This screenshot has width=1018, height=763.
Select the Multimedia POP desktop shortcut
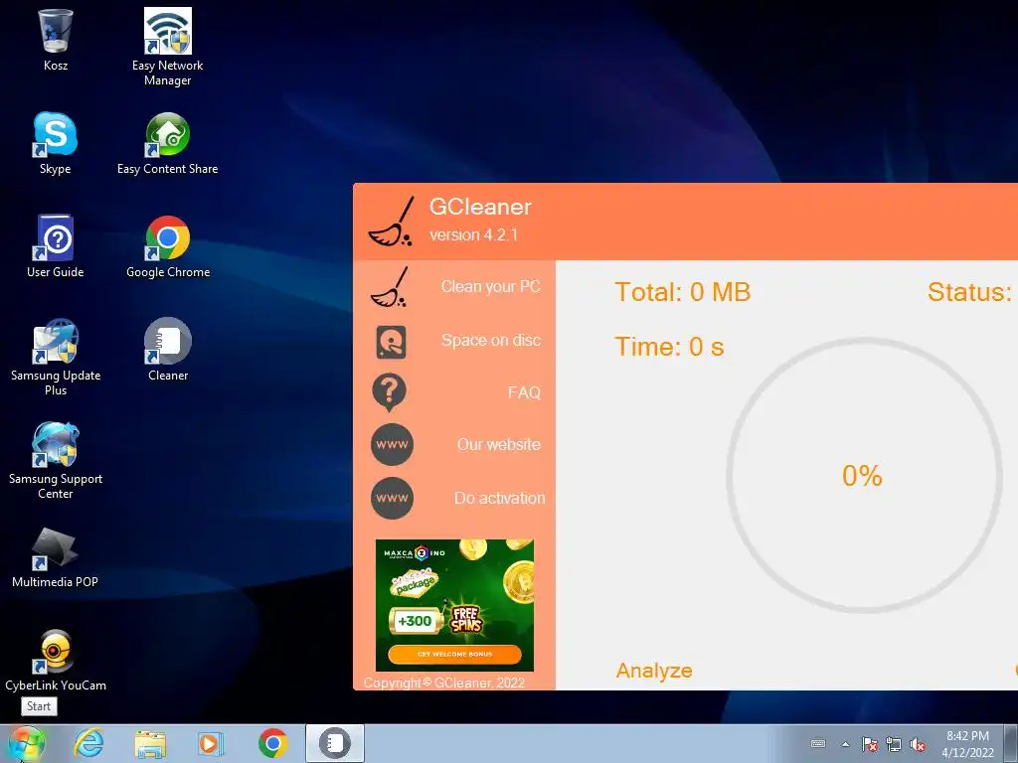[x=56, y=556]
